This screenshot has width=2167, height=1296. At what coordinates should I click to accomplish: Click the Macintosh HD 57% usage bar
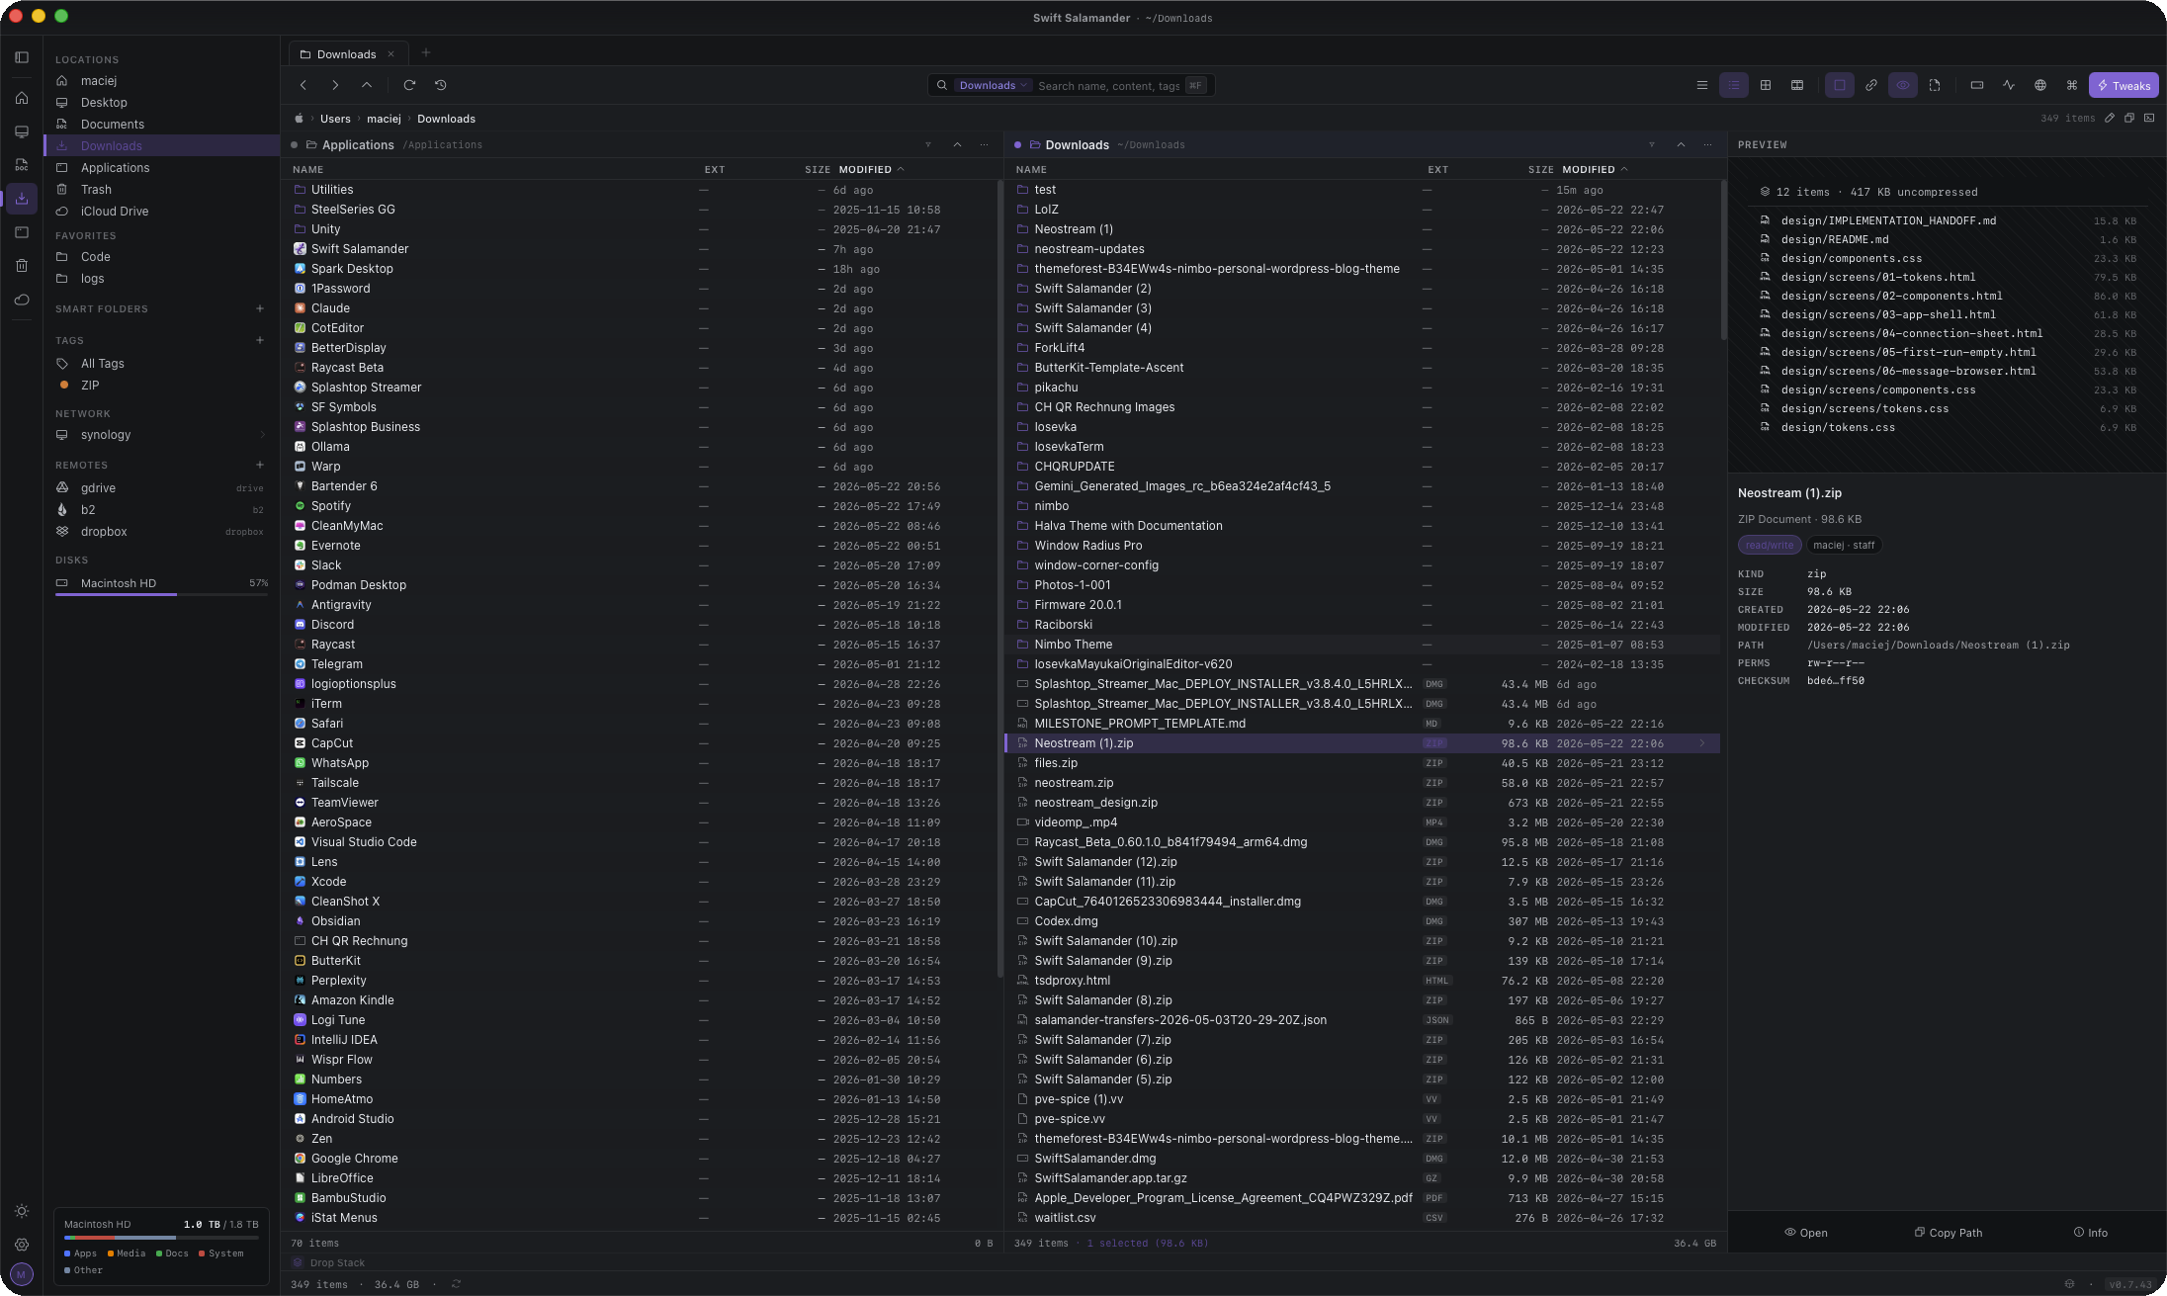pos(162,594)
